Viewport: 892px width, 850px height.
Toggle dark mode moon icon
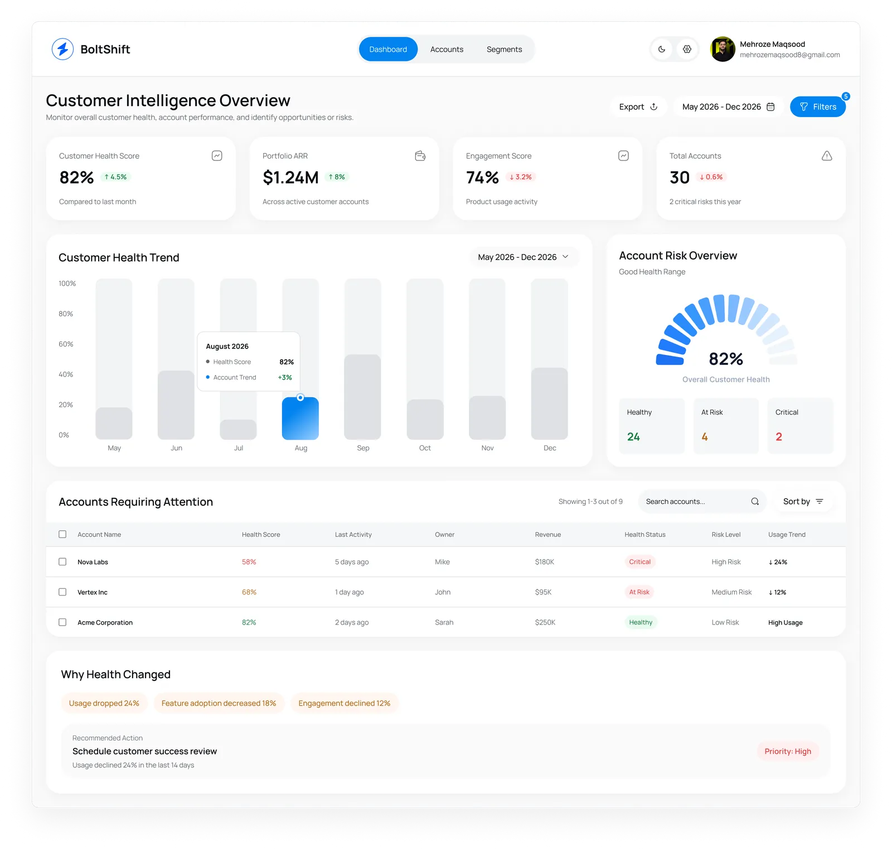point(662,49)
